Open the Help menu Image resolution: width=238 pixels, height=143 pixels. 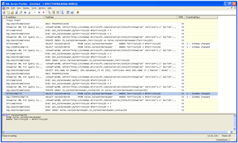[50, 8]
